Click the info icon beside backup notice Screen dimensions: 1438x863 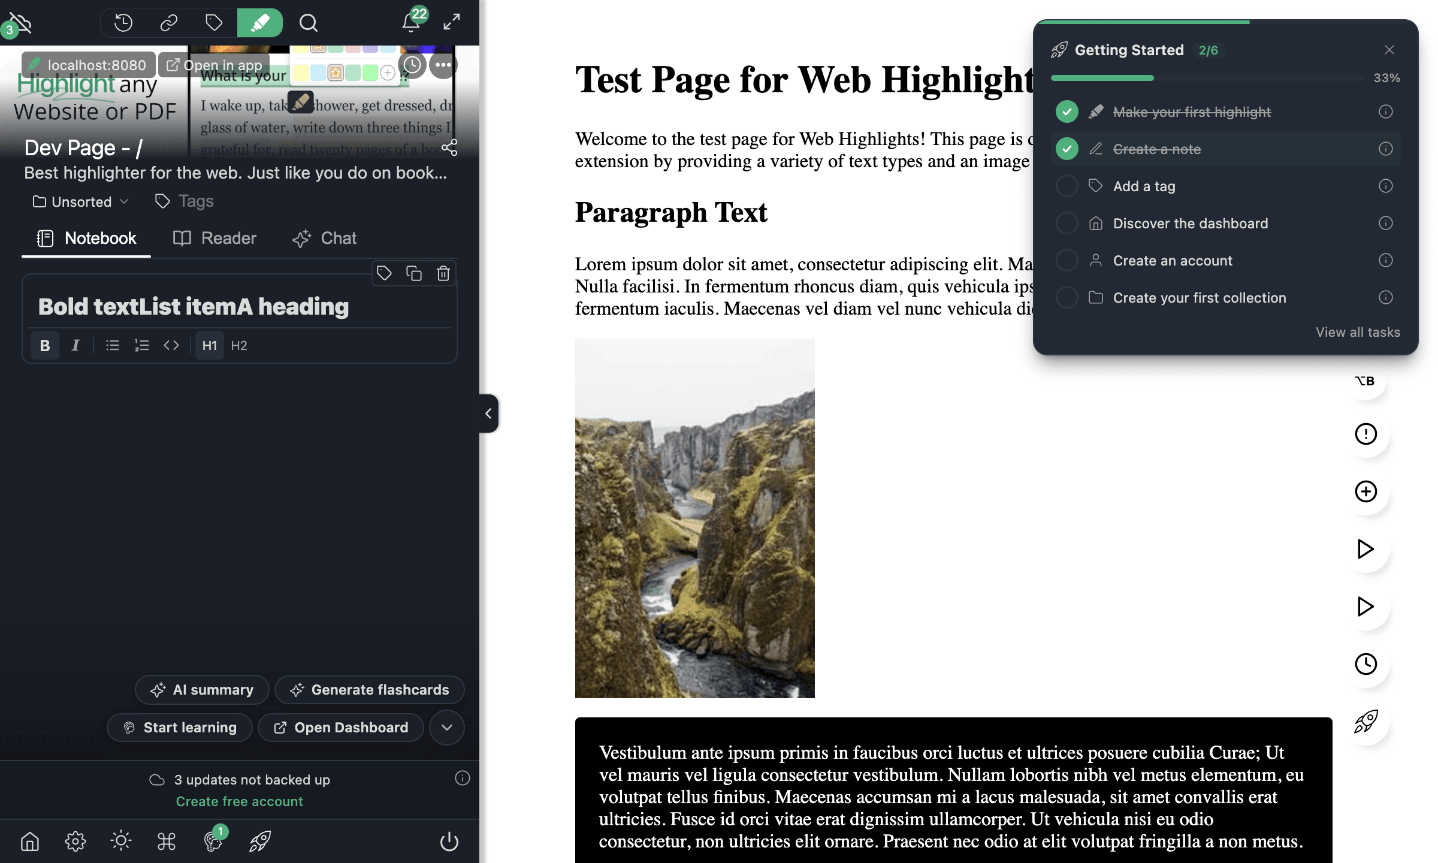[x=463, y=778]
